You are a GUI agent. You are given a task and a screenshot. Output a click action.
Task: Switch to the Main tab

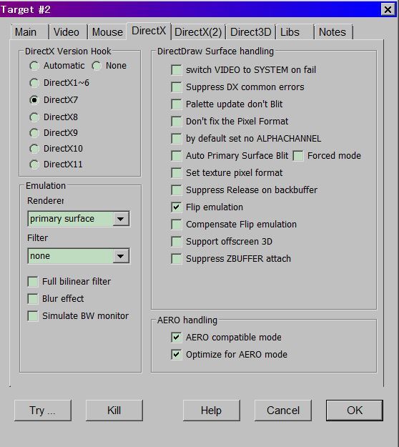[x=29, y=31]
